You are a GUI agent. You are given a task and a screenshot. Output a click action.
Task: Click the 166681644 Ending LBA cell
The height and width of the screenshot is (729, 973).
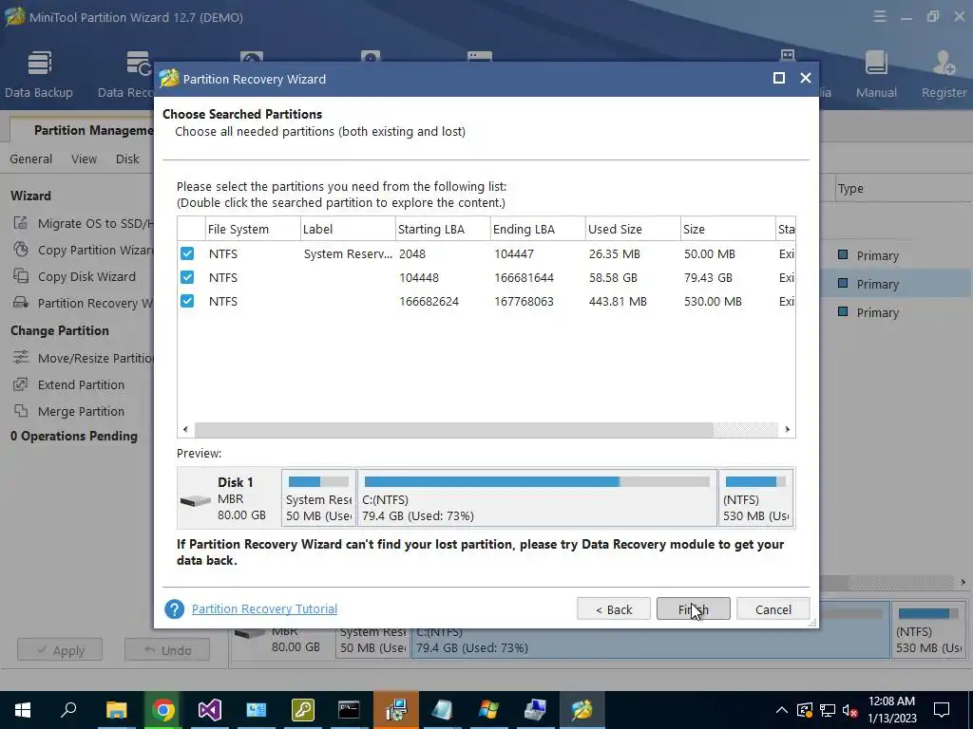click(x=524, y=277)
